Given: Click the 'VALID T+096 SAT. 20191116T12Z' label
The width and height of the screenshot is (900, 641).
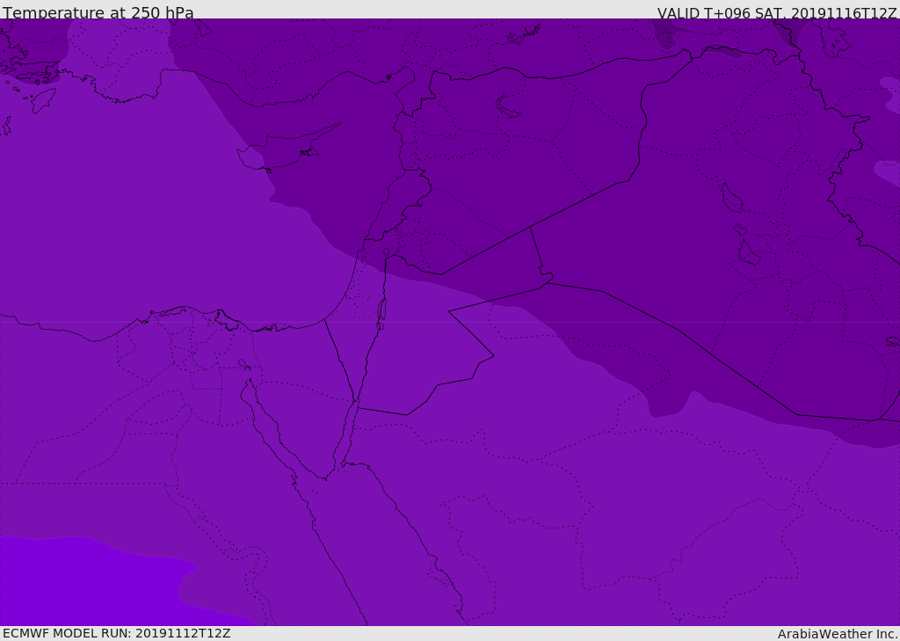Looking at the screenshot, I should tap(777, 12).
